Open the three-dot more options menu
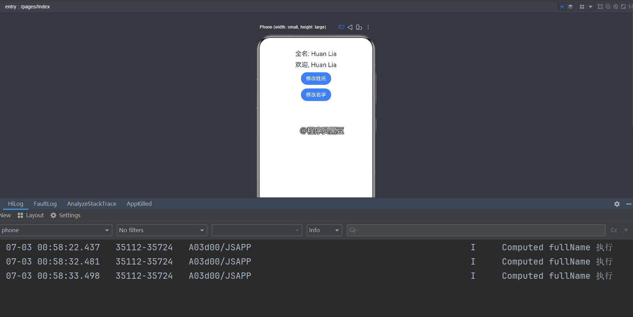The image size is (633, 317). (x=368, y=27)
